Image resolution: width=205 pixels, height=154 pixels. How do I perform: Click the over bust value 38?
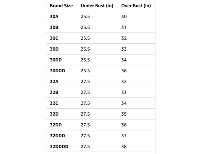(124, 147)
